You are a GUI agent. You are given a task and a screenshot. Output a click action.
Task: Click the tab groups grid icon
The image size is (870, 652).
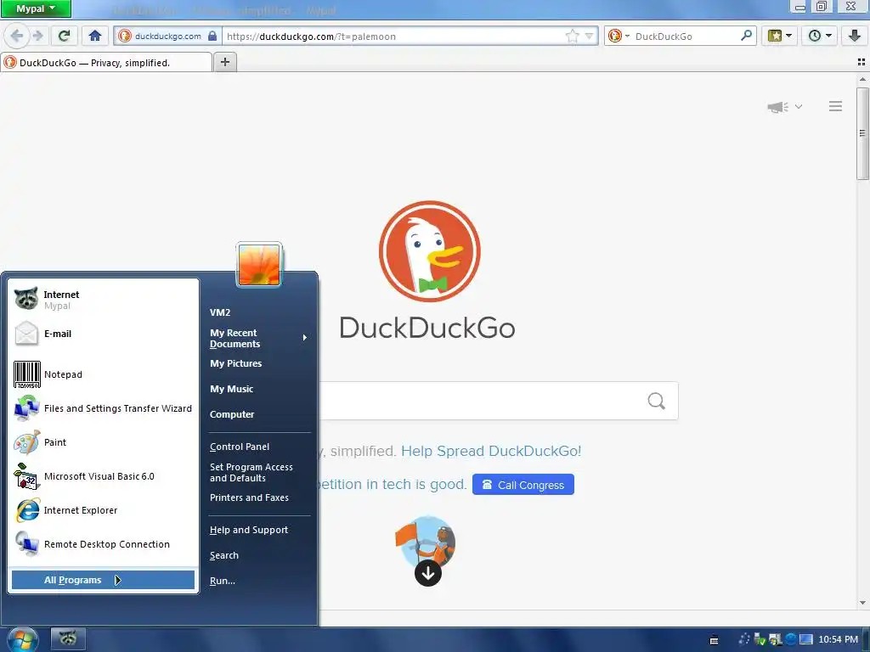pos(862,62)
